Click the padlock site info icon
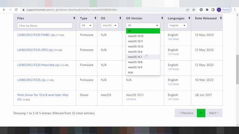 [x=23, y=10]
